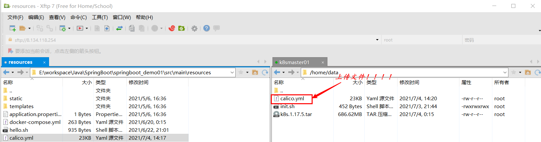Expand the host address dropdown arrow
The image size is (541, 142).
tap(377, 40)
